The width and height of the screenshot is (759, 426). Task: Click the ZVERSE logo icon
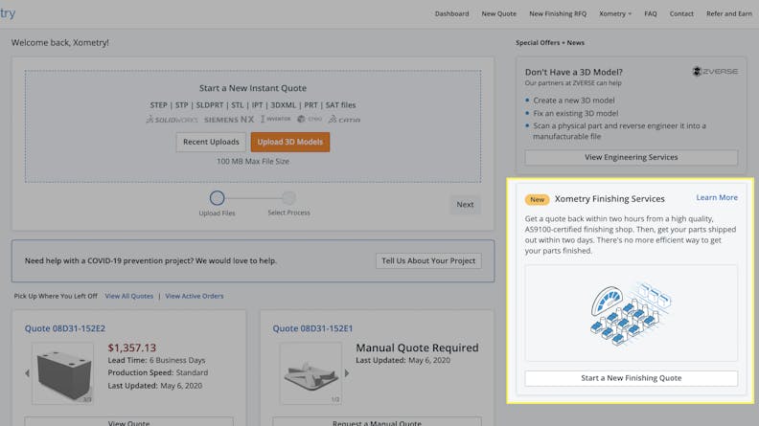tap(697, 72)
